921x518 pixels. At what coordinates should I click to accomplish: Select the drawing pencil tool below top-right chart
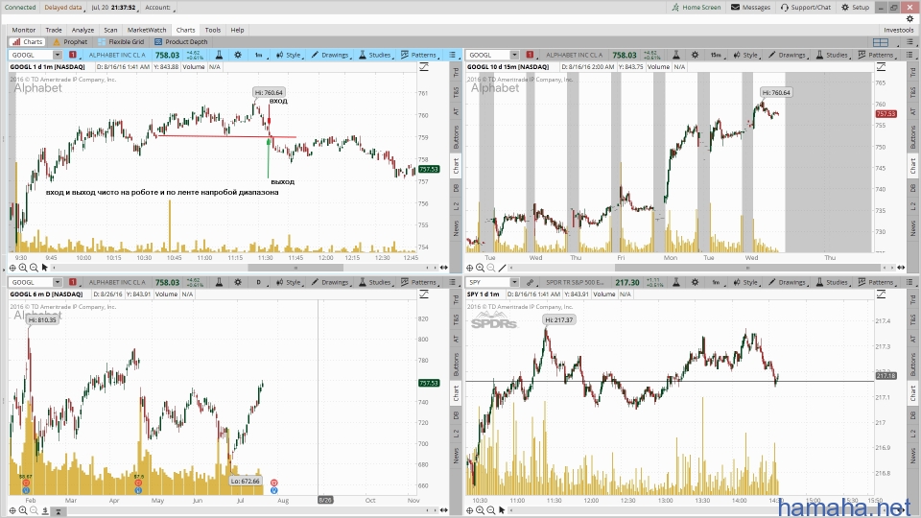(x=502, y=268)
